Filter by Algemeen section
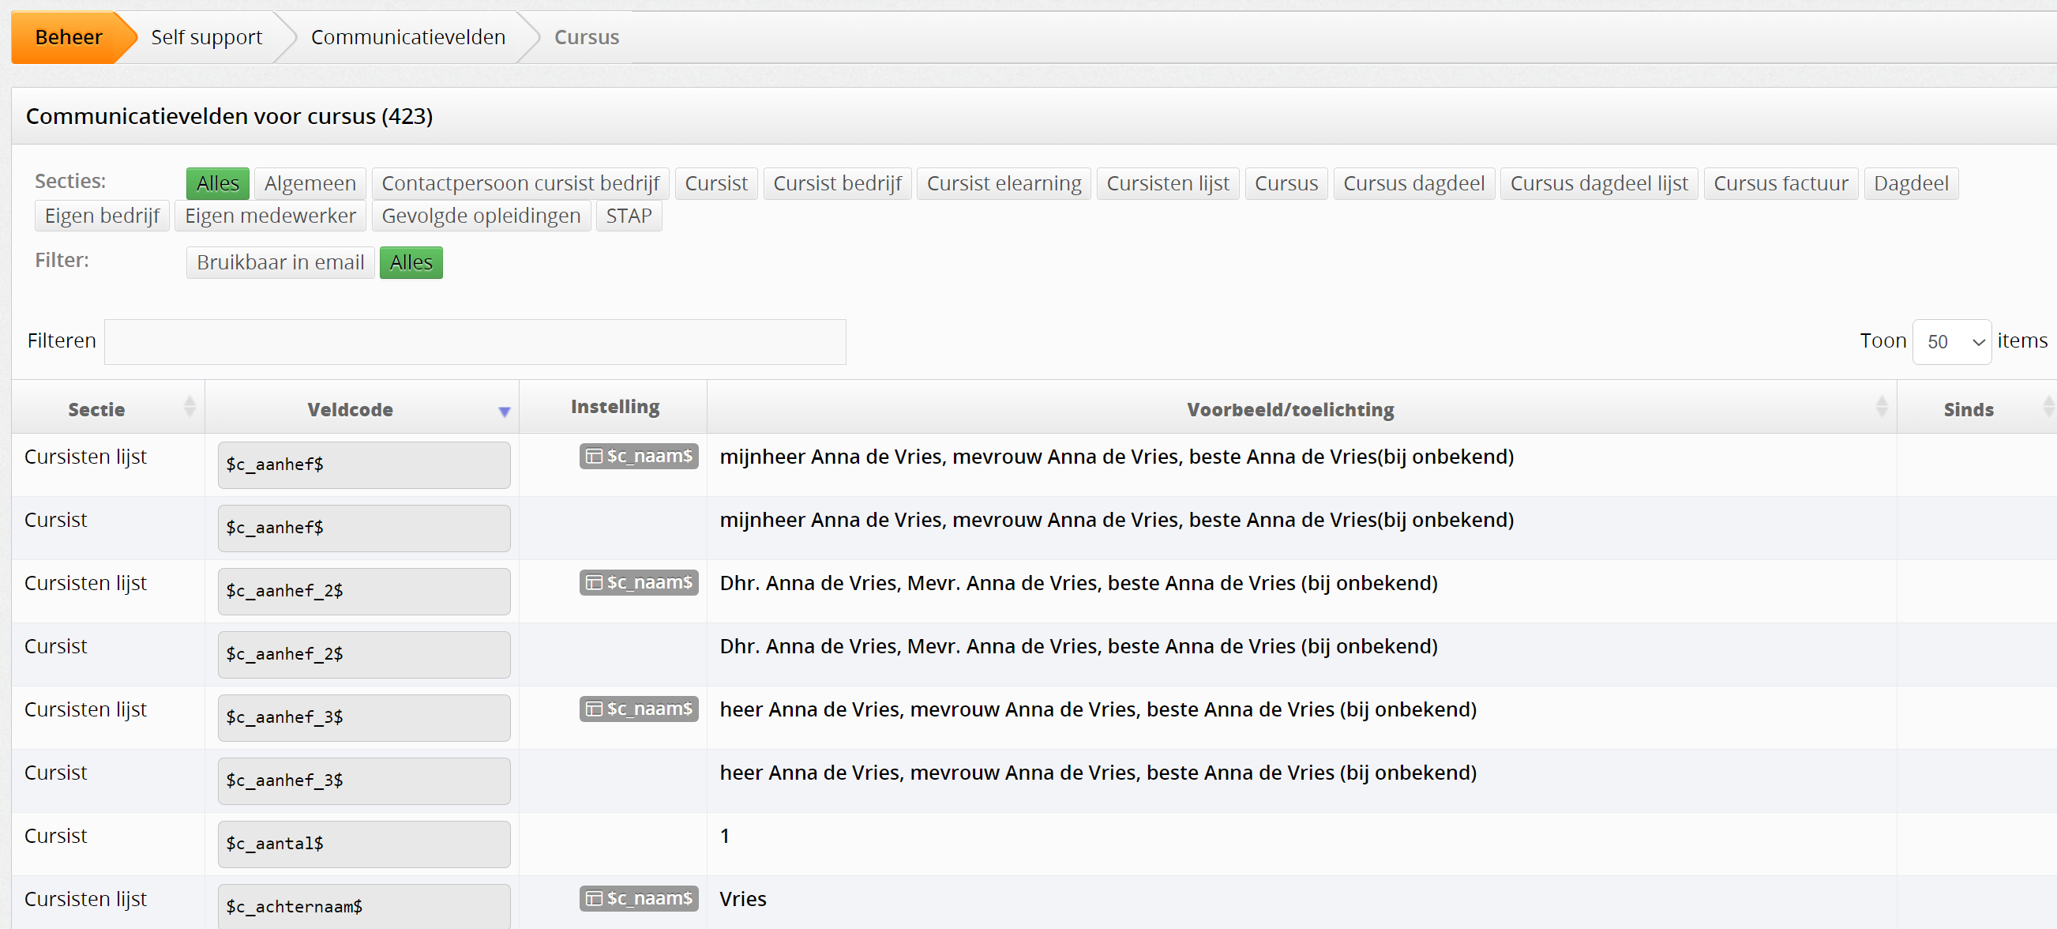The width and height of the screenshot is (2057, 929). click(310, 184)
